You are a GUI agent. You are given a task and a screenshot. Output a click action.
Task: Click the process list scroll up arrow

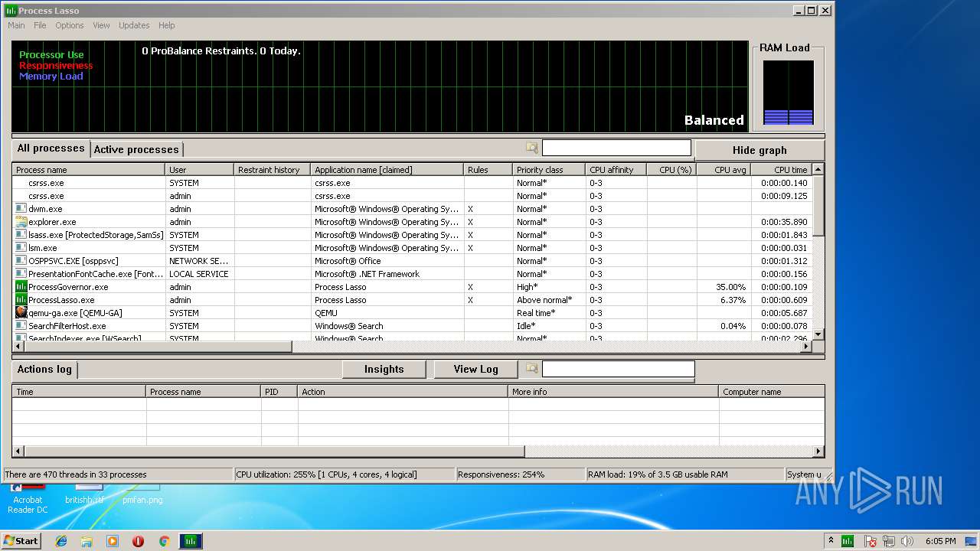coord(818,169)
